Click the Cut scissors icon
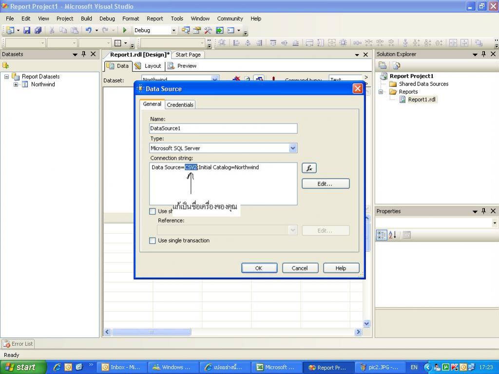This screenshot has height=374, width=499. click(x=52, y=30)
